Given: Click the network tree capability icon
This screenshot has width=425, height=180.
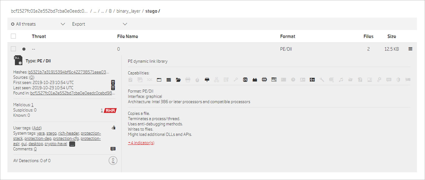Looking at the screenshot, I should tap(216, 80).
